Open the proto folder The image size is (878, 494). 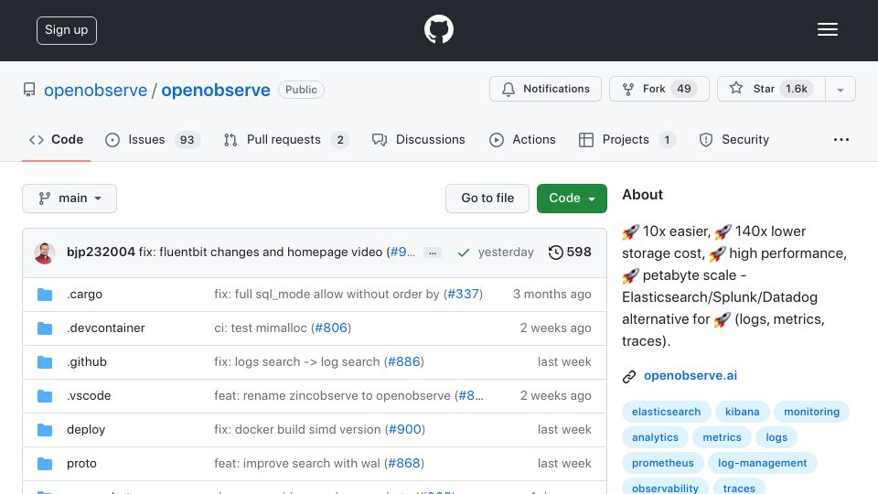(x=81, y=463)
